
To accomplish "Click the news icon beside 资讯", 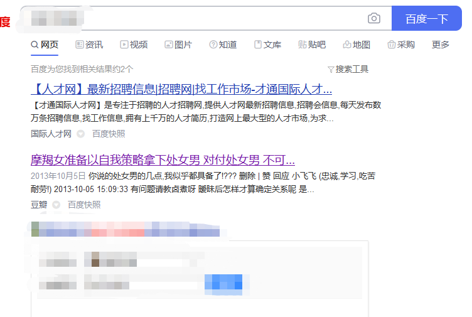I will (79, 45).
